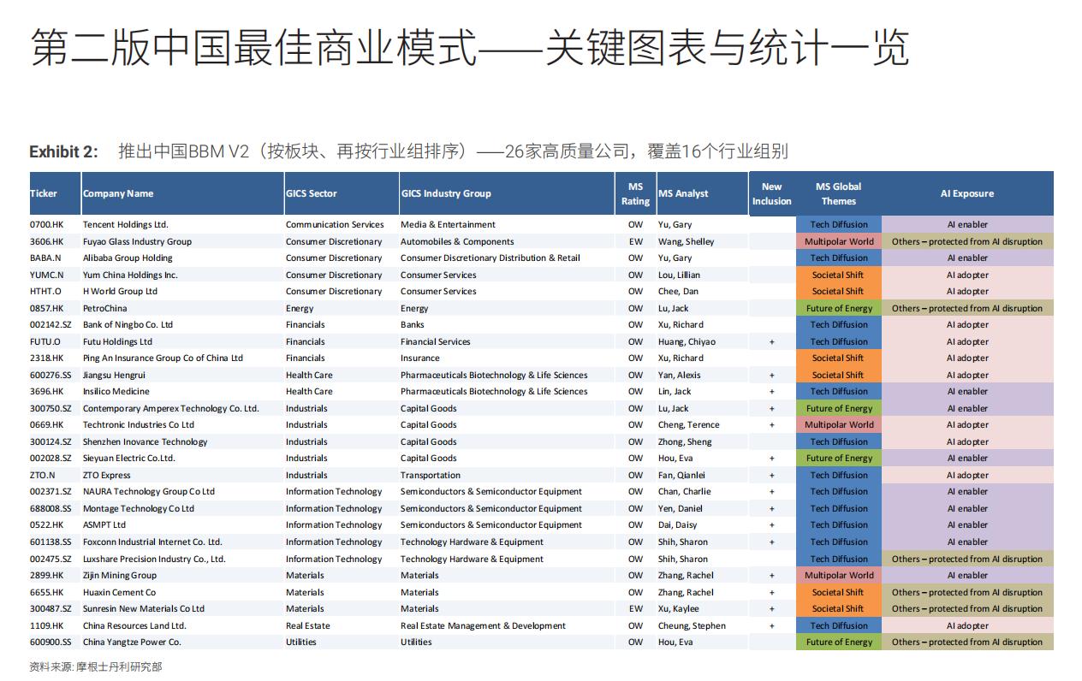1082x681 pixels.
Task: Click "Media & Entertainment" industry cell
Action: pyautogui.click(x=448, y=224)
